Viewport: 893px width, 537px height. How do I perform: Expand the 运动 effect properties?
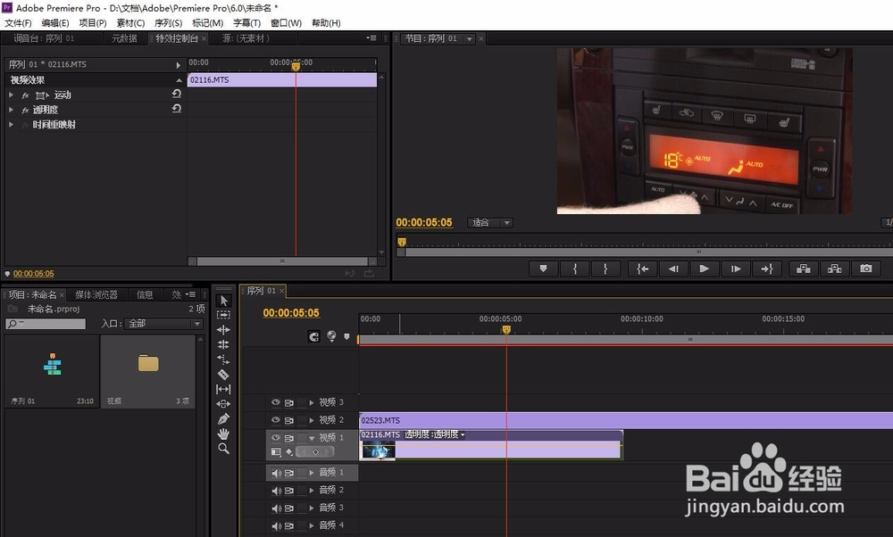[12, 95]
